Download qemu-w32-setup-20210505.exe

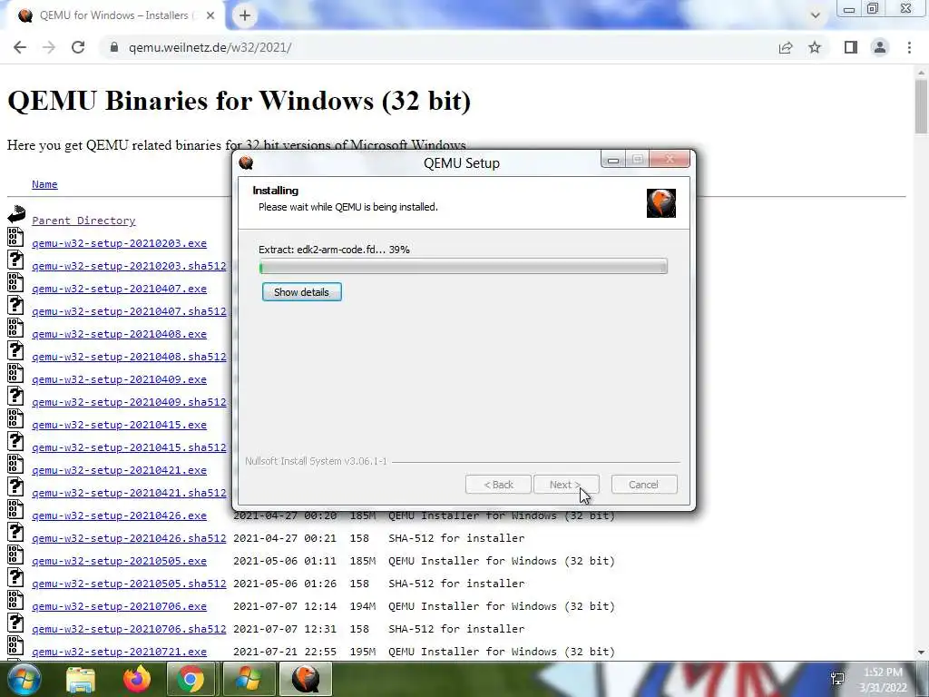tap(119, 561)
